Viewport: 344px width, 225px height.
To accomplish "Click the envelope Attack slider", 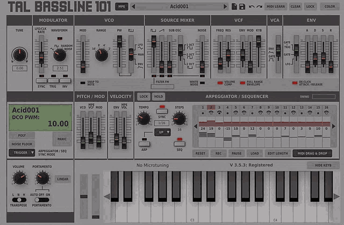I will coord(307,54).
